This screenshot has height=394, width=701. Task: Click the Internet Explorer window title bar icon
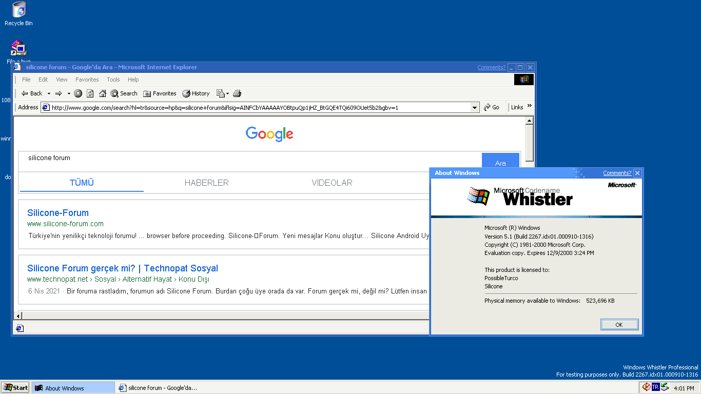click(x=17, y=67)
